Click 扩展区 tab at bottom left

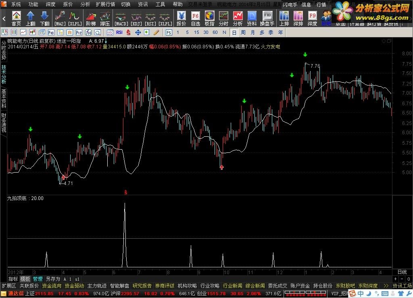point(9,286)
